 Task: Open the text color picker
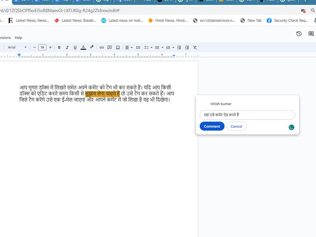[83, 47]
